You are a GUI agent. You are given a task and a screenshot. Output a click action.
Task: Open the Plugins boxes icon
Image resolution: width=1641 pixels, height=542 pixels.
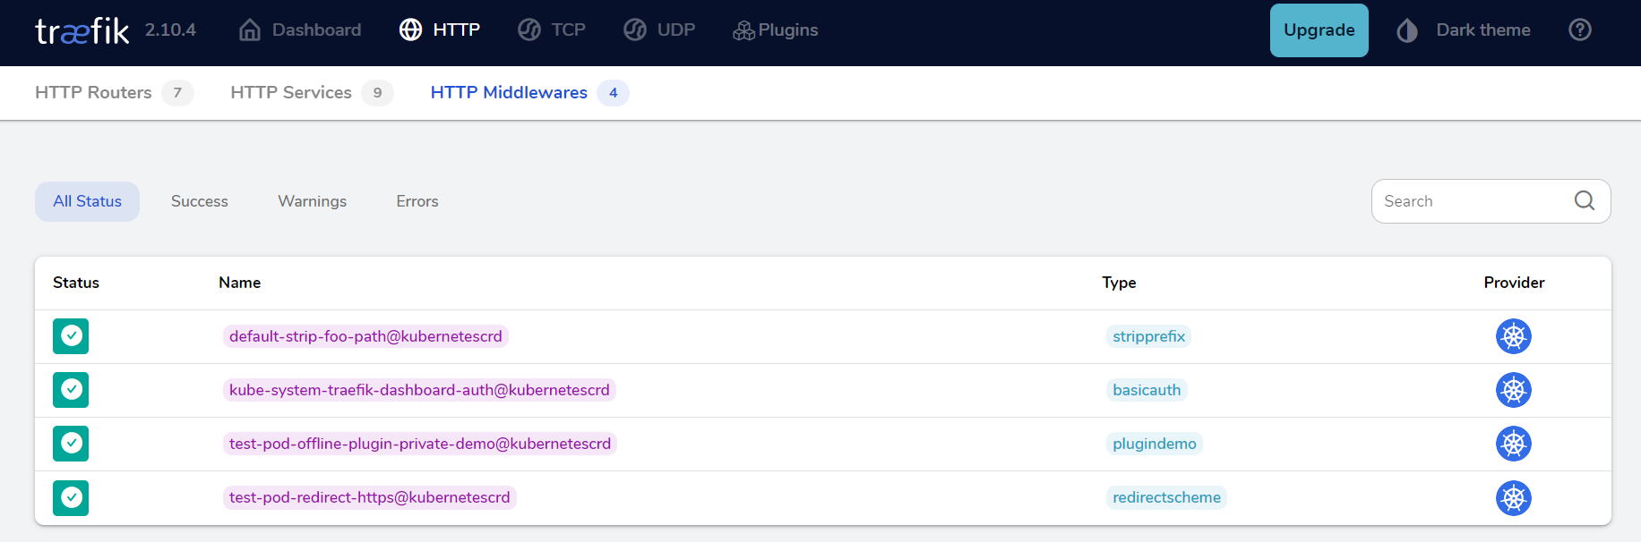pyautogui.click(x=743, y=30)
